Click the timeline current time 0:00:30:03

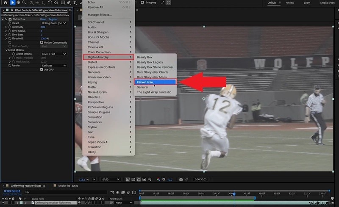click(x=12, y=191)
